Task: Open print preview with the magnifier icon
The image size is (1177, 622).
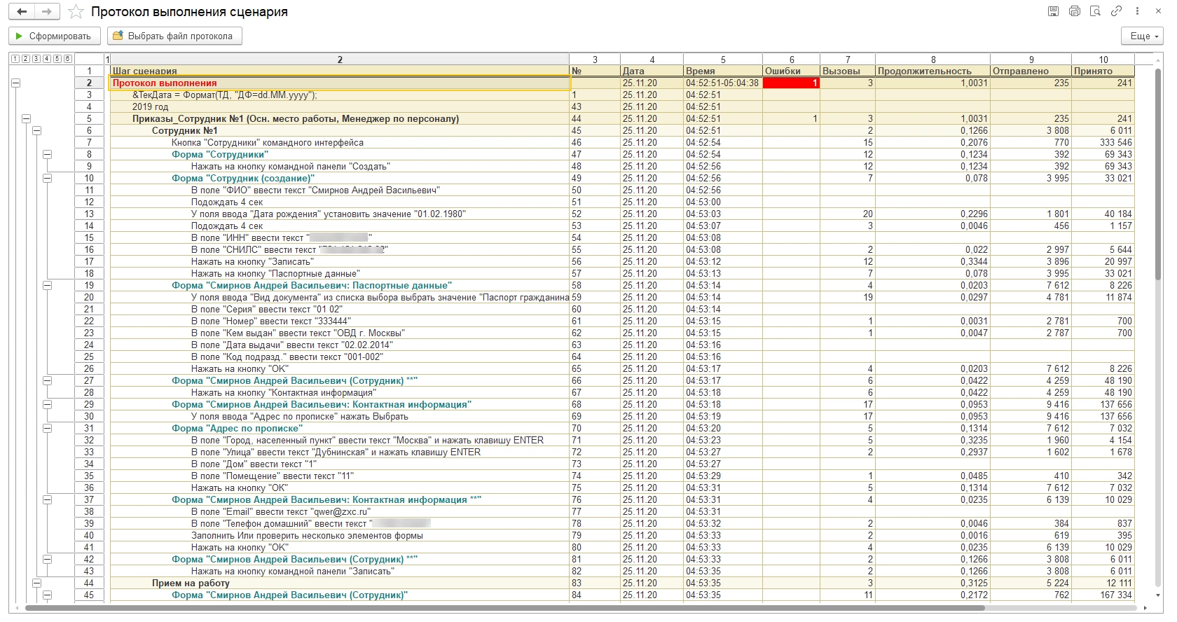Action: click(x=1095, y=11)
